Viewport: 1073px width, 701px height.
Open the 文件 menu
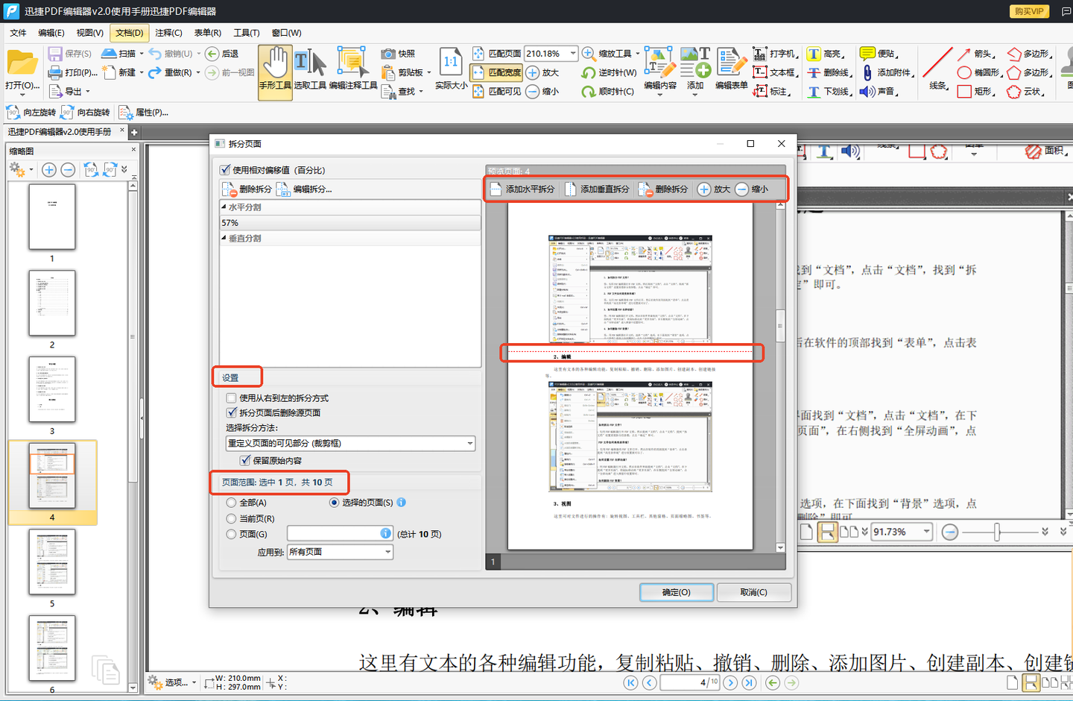pos(18,33)
